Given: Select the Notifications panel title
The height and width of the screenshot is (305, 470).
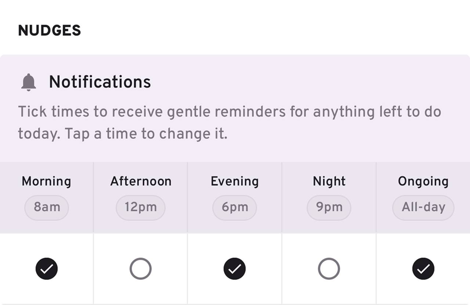Looking at the screenshot, I should click(100, 82).
